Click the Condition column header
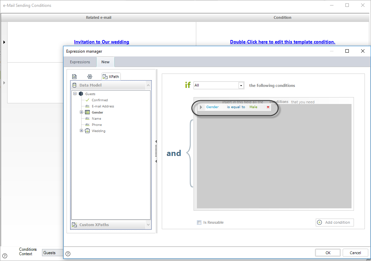 (283, 17)
